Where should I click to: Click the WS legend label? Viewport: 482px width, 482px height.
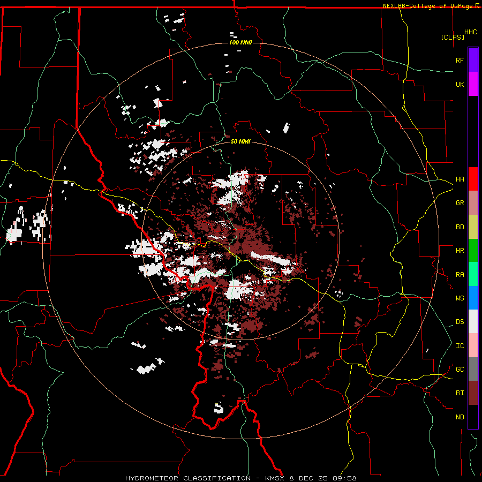[460, 298]
